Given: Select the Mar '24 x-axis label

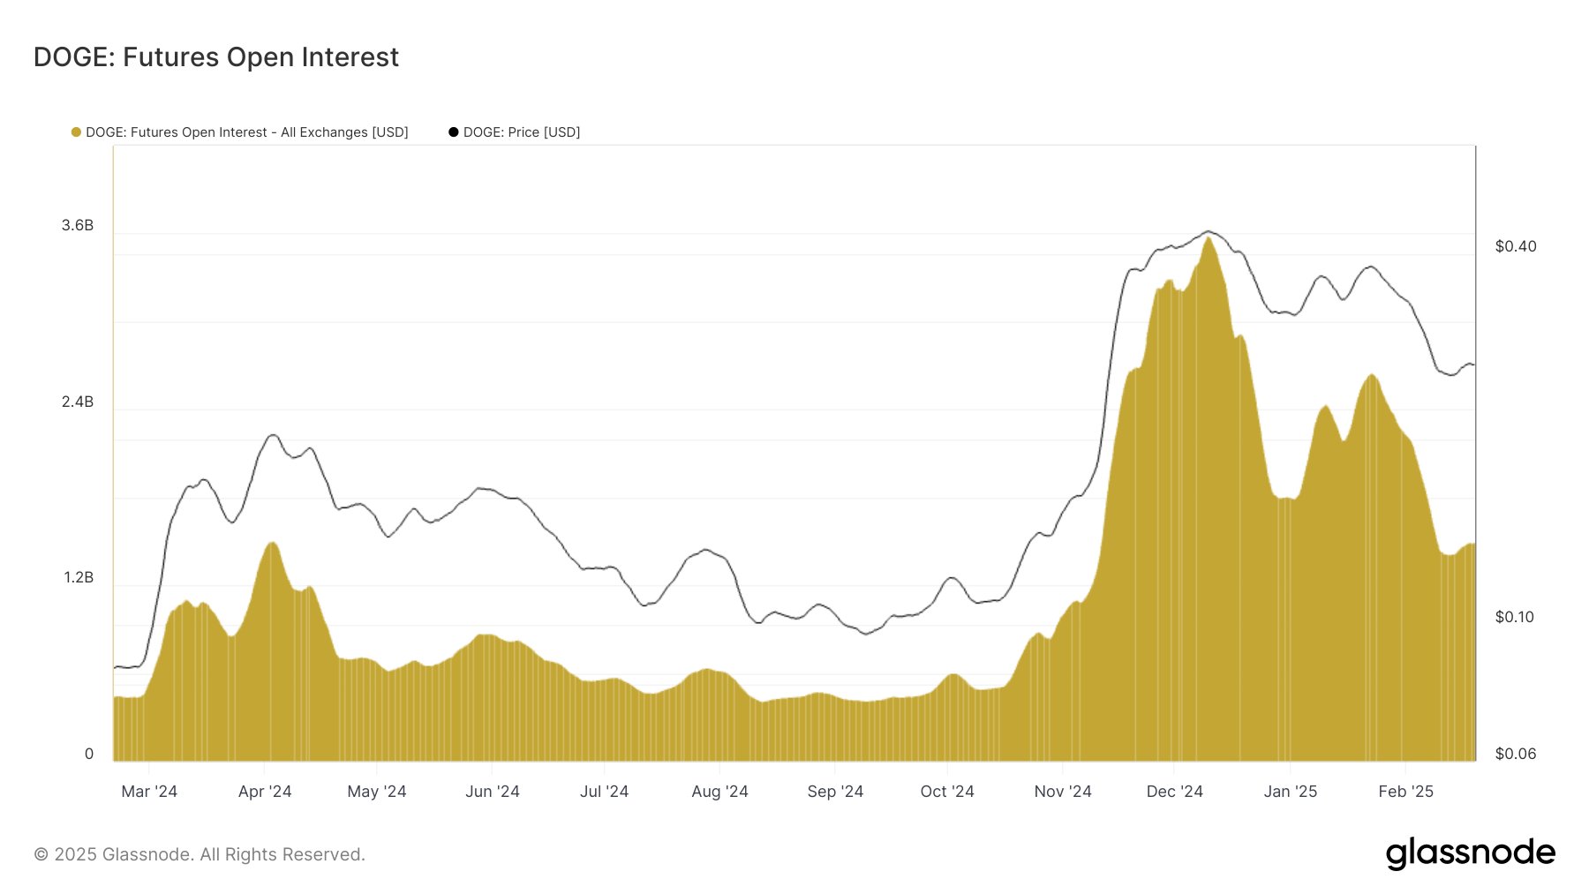Looking at the screenshot, I should pos(149,792).
